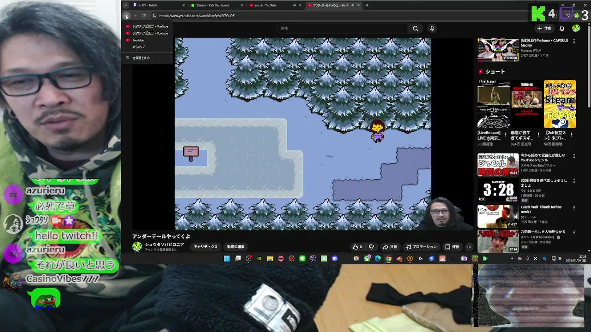591x332 pixels.
Task: Start voice search with microphone icon
Action: (x=432, y=28)
